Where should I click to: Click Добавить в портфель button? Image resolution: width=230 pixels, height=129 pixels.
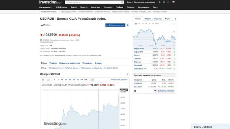pos(115,25)
